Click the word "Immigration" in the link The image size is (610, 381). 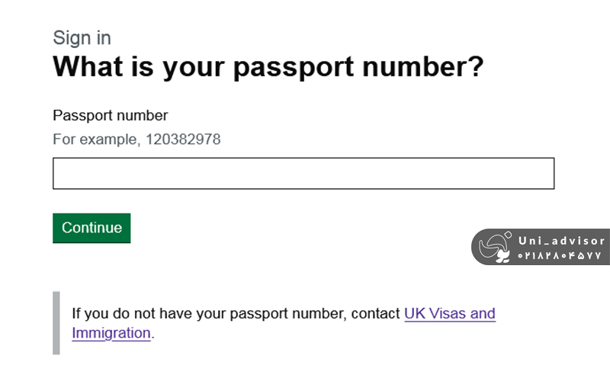111,333
